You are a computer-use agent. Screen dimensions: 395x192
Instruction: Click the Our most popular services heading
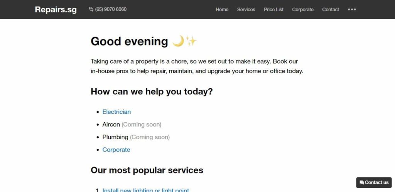point(147,170)
